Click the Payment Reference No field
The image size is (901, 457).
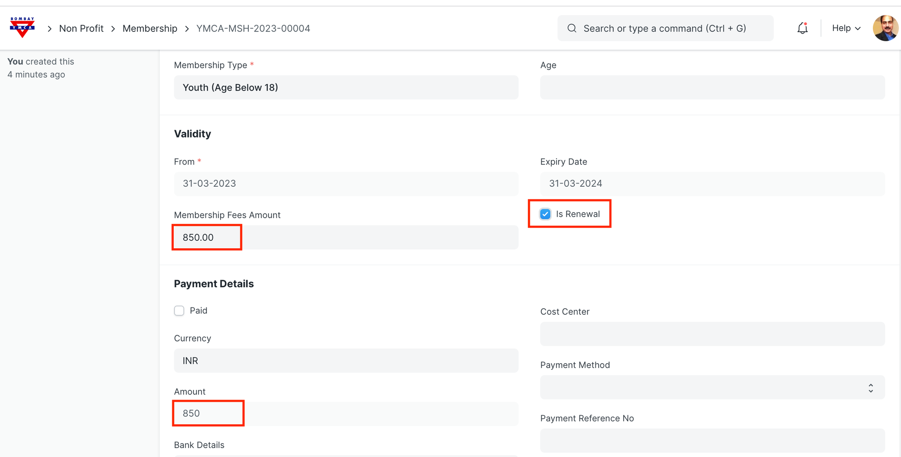[712, 441]
